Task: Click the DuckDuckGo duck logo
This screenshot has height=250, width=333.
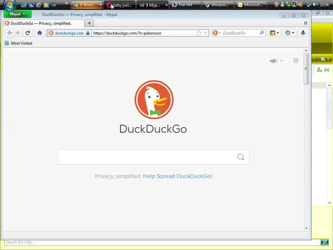Action: coord(154,100)
